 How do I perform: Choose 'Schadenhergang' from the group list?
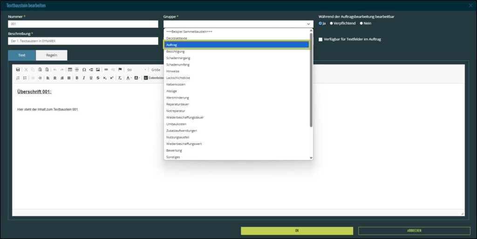pos(178,58)
